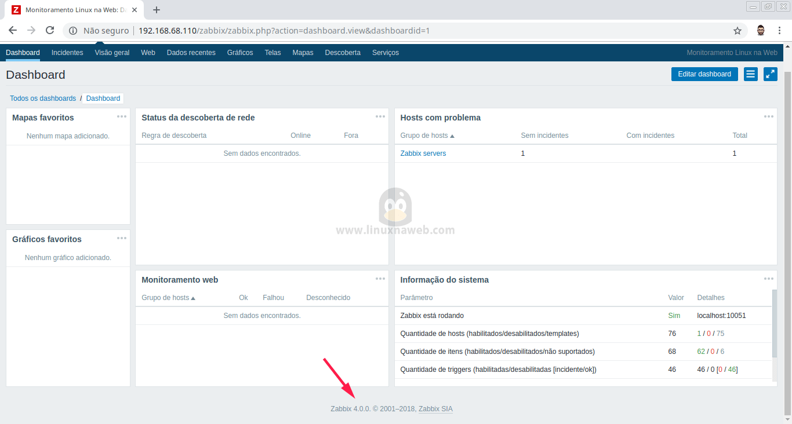Open Hosts com problema widget options

point(769,116)
